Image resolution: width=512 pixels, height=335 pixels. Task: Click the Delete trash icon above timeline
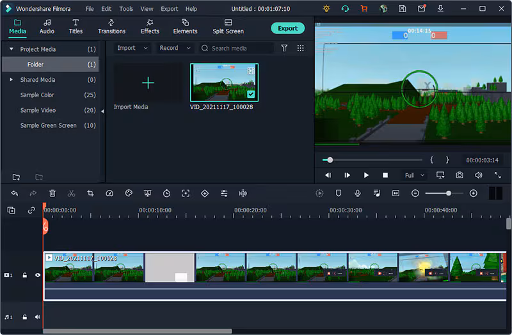point(52,193)
